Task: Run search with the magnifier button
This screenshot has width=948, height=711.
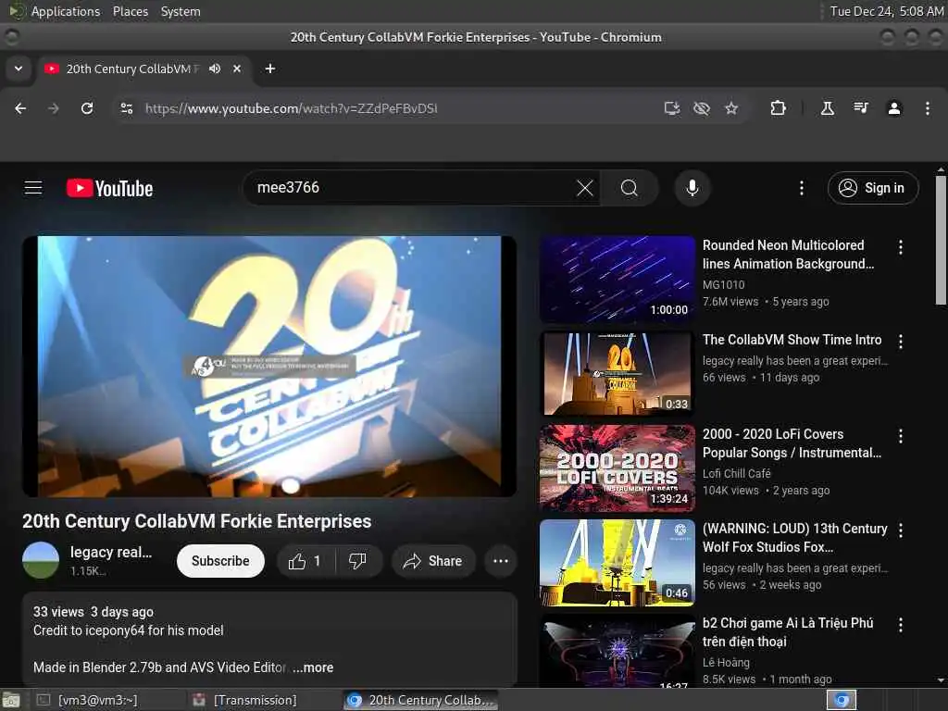Action: (630, 188)
